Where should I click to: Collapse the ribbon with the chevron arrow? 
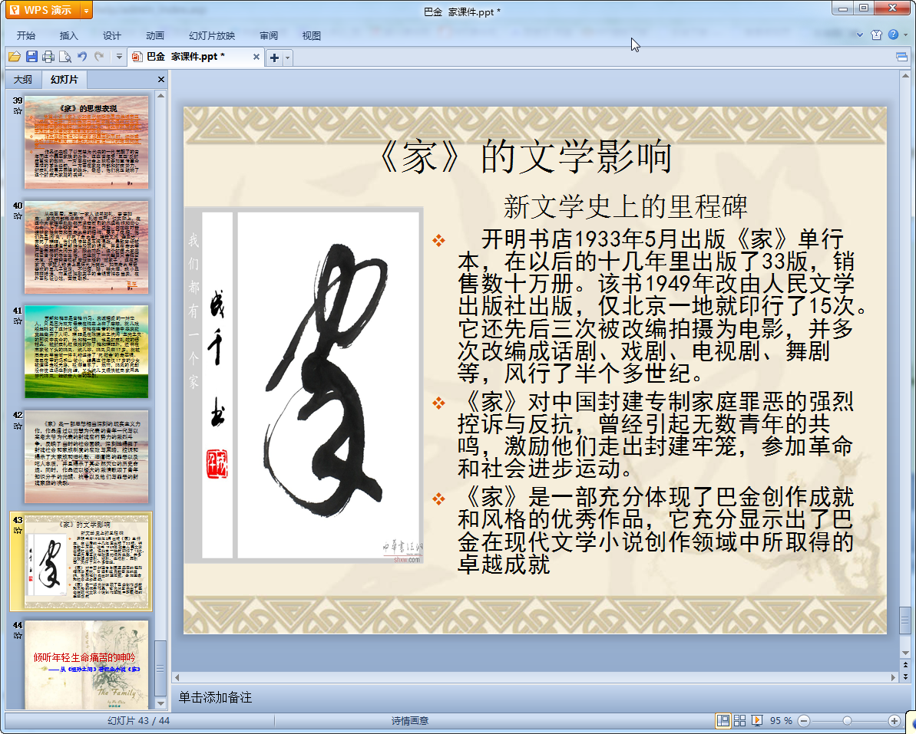pos(859,35)
